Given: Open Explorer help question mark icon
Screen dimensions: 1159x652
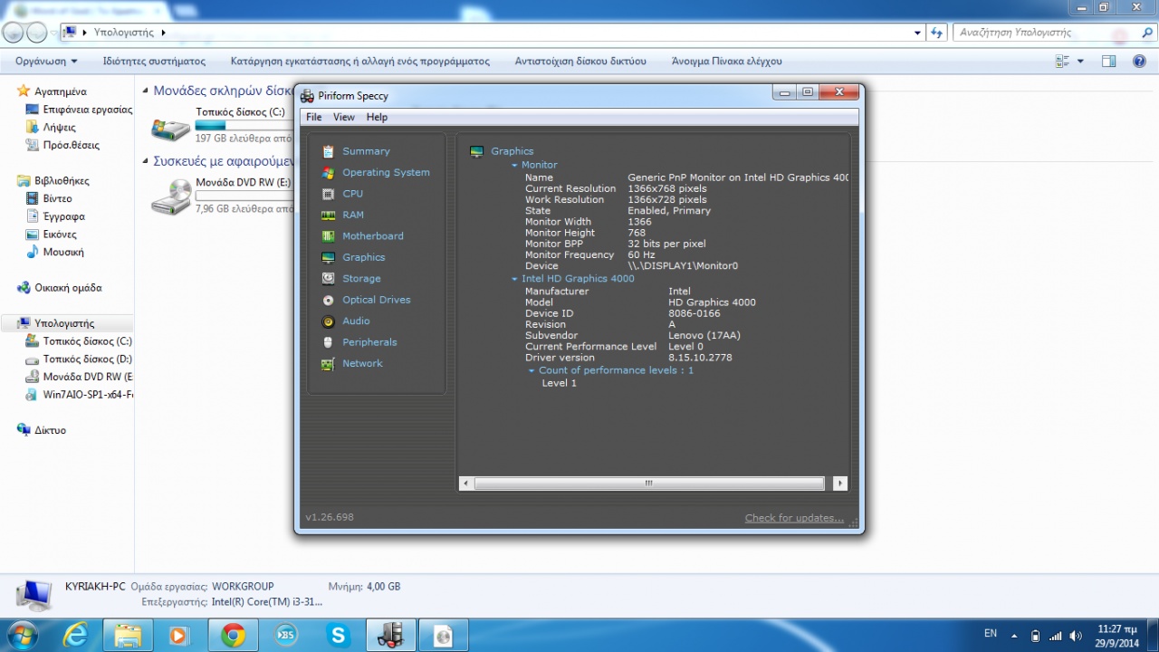Looking at the screenshot, I should click(1139, 61).
